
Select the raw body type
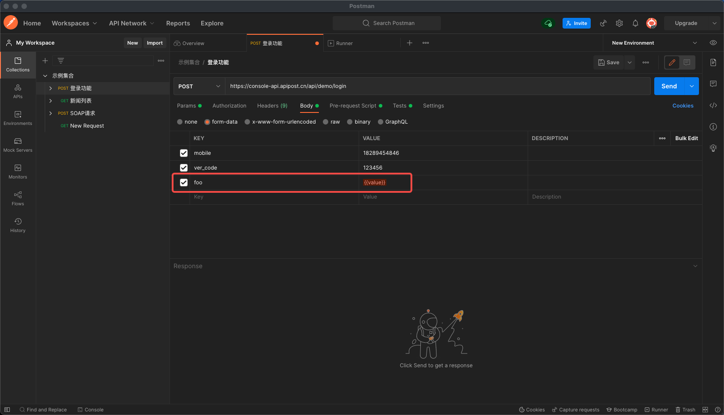click(x=326, y=122)
